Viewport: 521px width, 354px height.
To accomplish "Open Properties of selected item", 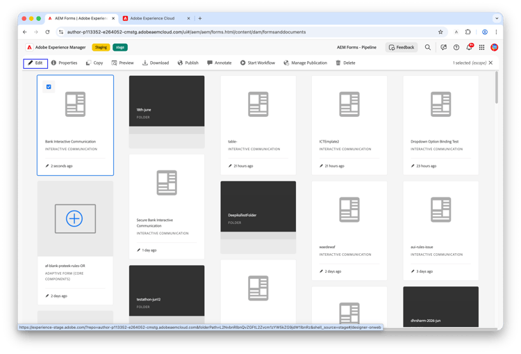I will click(64, 63).
